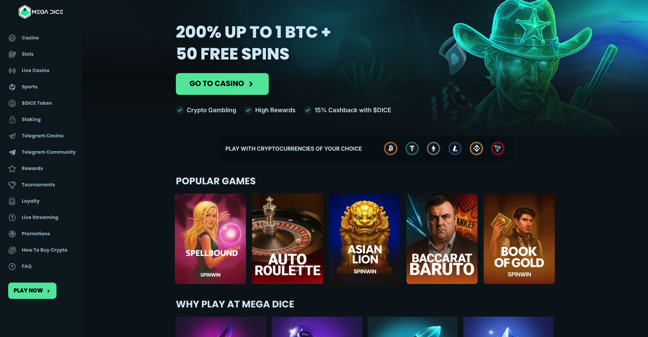
Task: Select the Tether coin icon
Action: click(x=412, y=149)
